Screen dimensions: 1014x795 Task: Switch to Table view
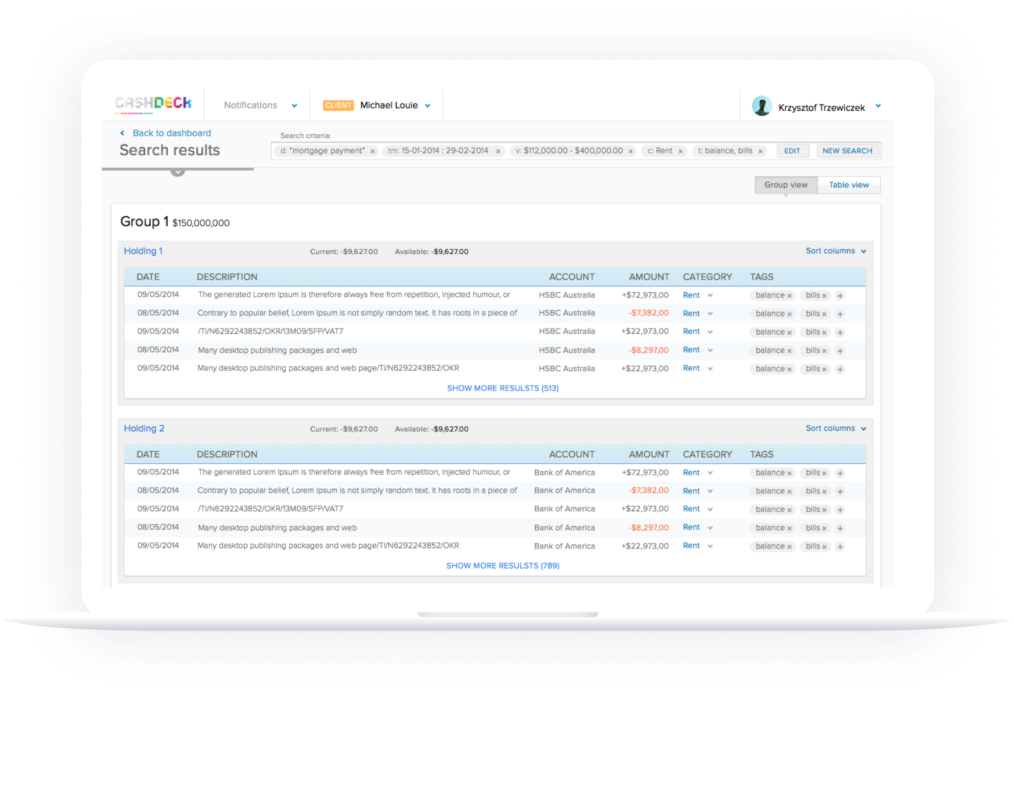[848, 185]
